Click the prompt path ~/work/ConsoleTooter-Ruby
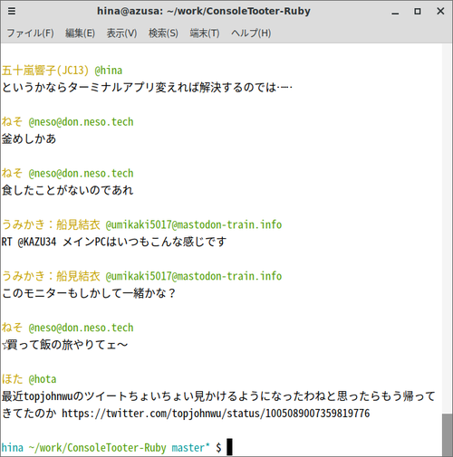The width and height of the screenshot is (453, 457). (x=98, y=448)
